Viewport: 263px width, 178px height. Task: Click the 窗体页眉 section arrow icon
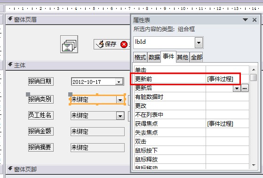point(10,19)
